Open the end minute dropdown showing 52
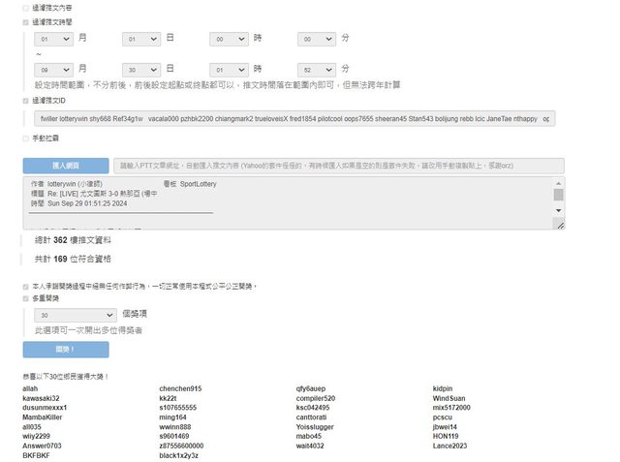This screenshot has height=462, width=620. 316,70
